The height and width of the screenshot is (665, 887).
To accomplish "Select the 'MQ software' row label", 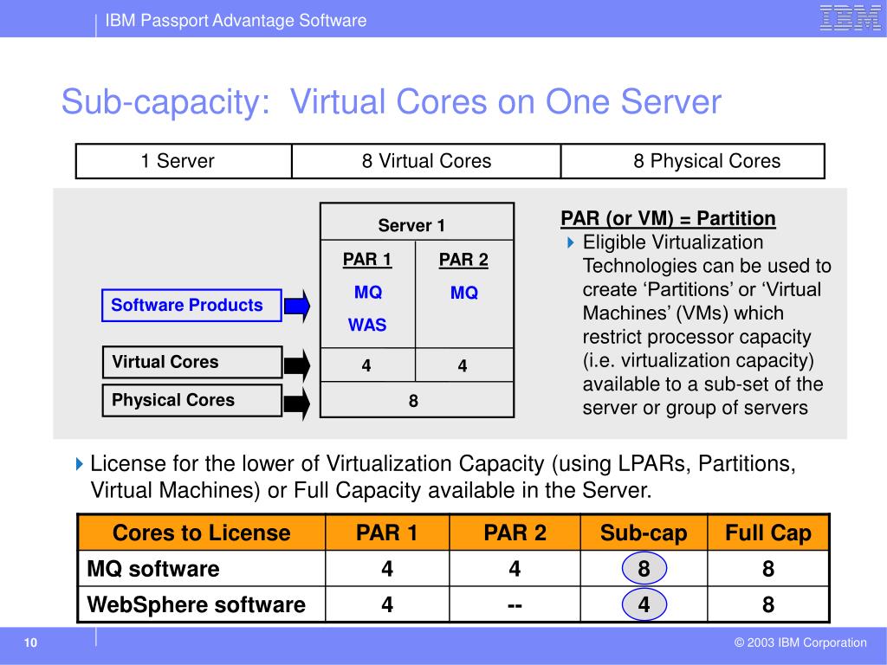I will point(153,569).
